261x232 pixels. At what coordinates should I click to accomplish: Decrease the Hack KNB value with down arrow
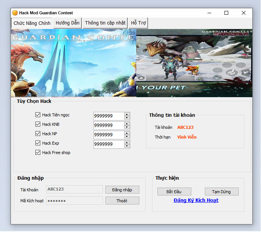pos(127,127)
